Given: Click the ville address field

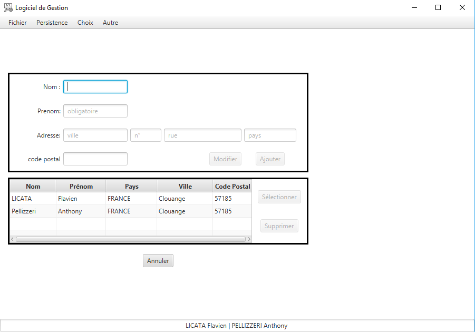Looking at the screenshot, I should coord(95,135).
